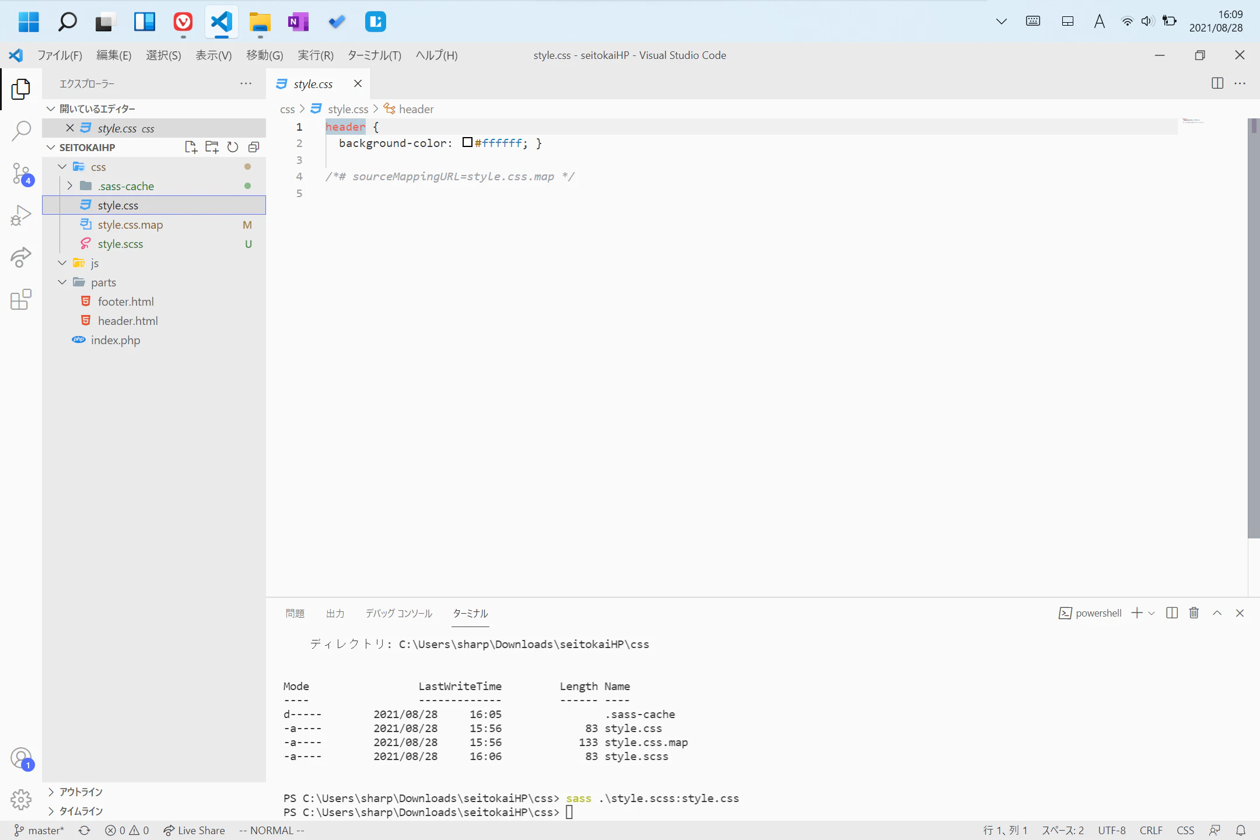
Task: Open editor more actions ellipsis
Action: click(x=1240, y=83)
